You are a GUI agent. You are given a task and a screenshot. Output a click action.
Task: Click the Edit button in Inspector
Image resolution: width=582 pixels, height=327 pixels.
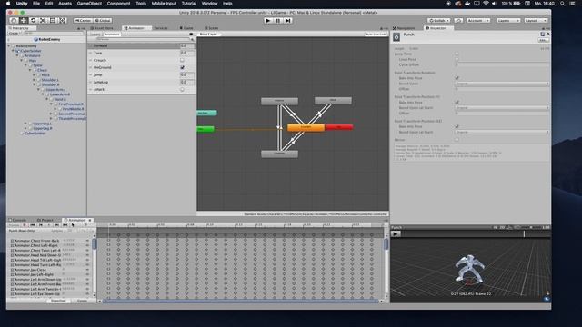tap(544, 40)
